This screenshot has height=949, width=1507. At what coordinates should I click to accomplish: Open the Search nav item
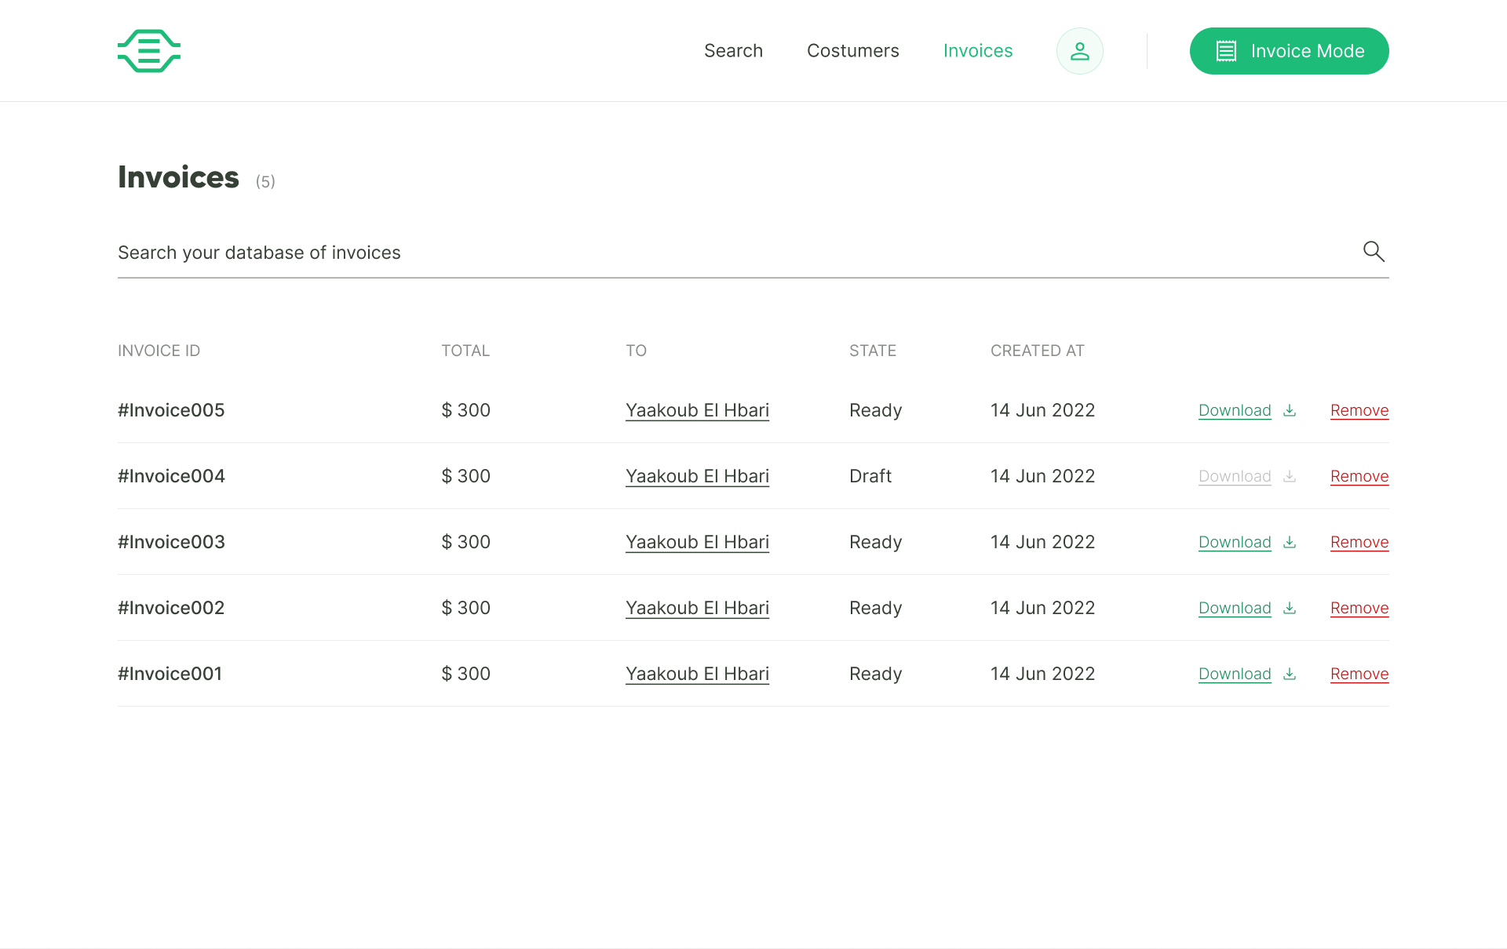point(733,51)
